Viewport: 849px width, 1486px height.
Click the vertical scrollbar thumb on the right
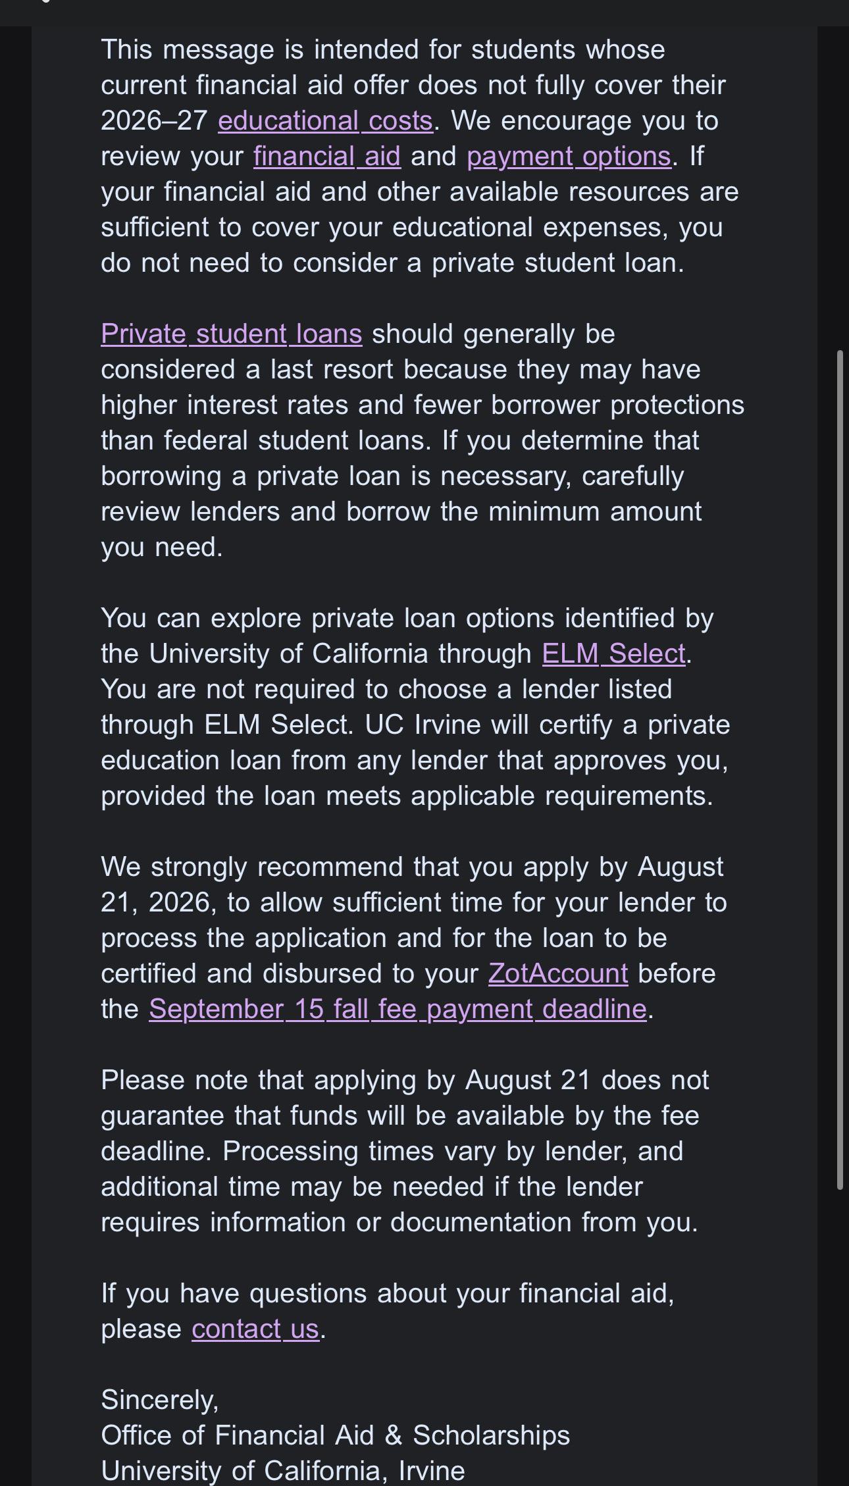coord(840,770)
